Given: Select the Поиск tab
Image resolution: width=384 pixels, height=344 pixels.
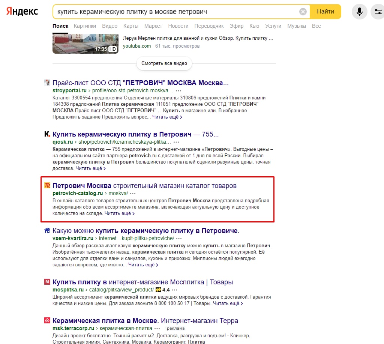Looking at the screenshot, I should tap(60, 26).
